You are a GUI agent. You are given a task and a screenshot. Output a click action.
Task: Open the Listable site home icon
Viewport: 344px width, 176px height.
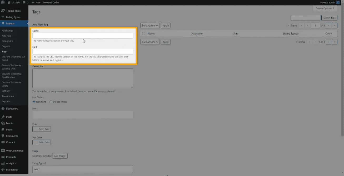pos(9,2)
